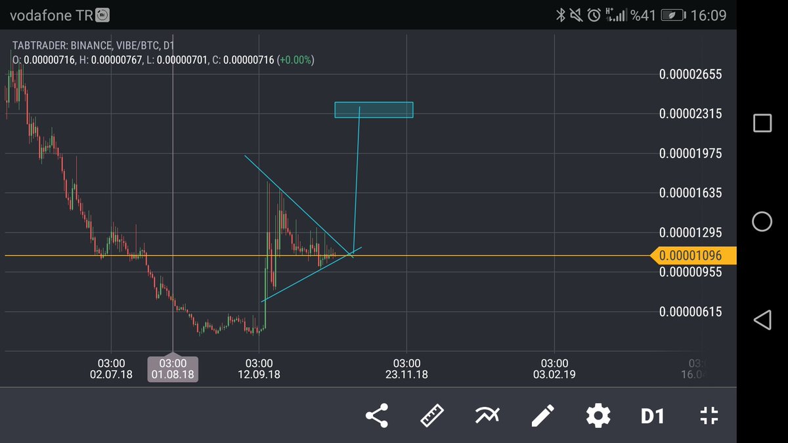
Task: Click the 0.00000955 price axis label
Action: coord(690,272)
